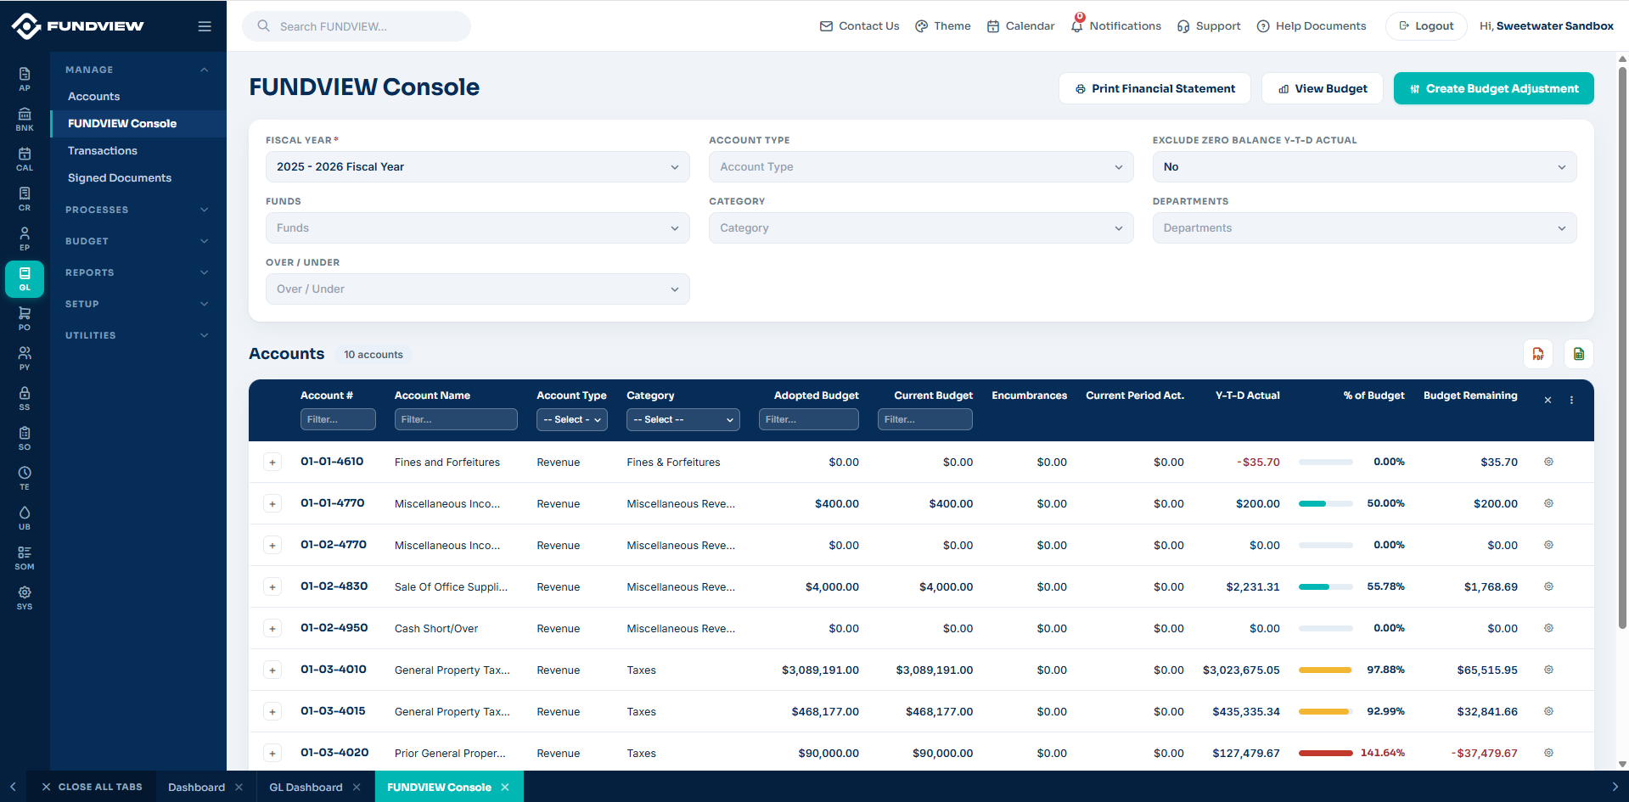This screenshot has width=1629, height=802.
Task: Open Transactions in Manage menu
Action: pos(103,150)
